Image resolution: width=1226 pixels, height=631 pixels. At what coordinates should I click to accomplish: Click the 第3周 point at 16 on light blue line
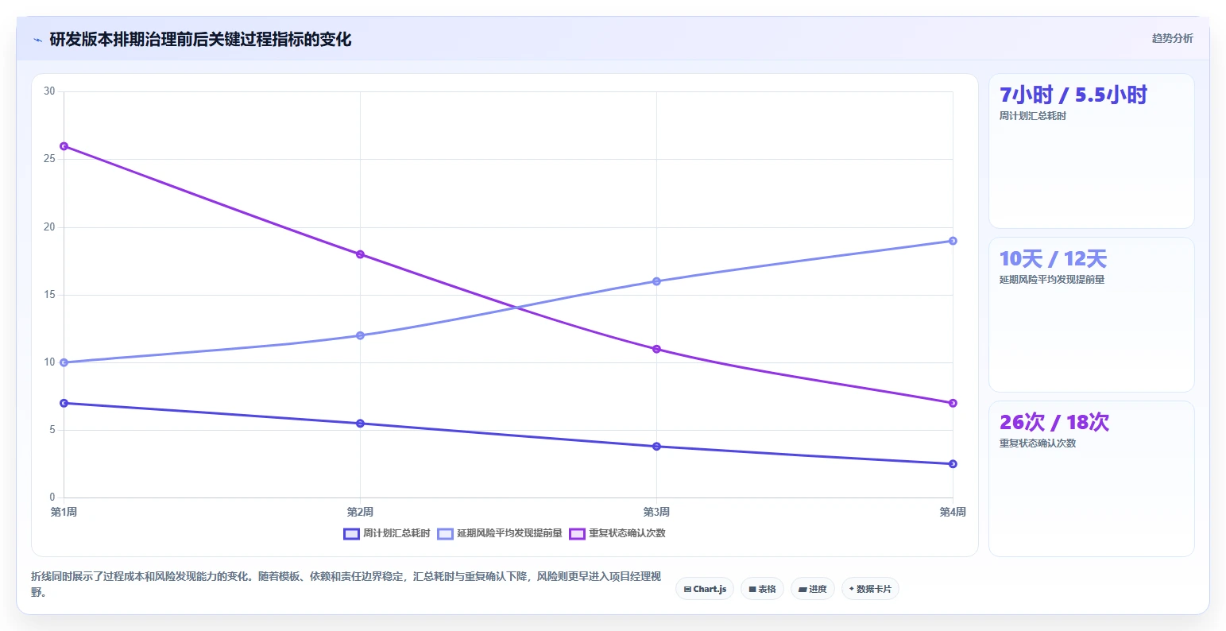click(656, 281)
